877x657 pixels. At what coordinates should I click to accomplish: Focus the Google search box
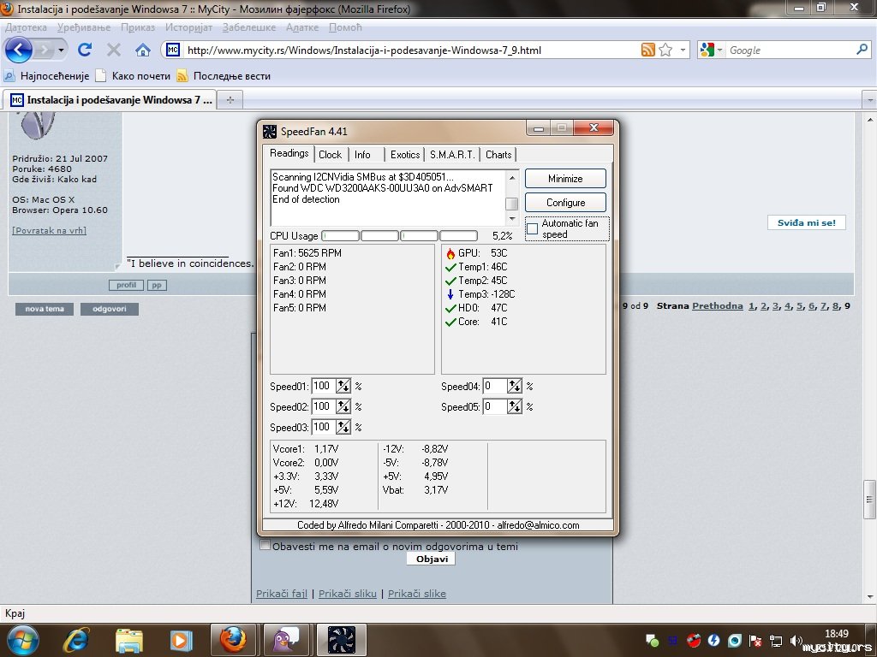tap(790, 50)
